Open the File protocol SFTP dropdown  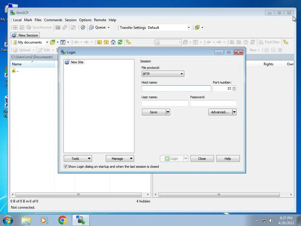[163, 74]
